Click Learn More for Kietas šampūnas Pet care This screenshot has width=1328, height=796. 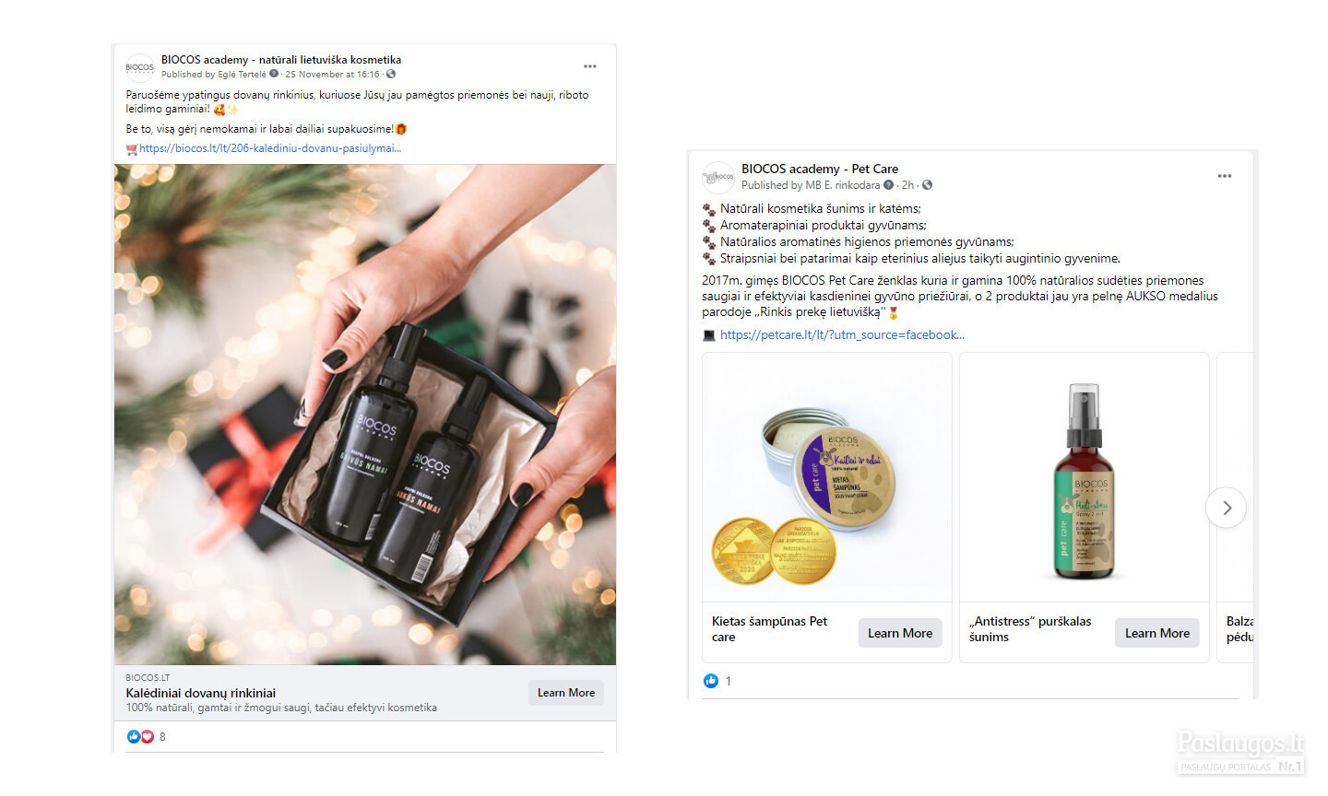pyautogui.click(x=900, y=633)
